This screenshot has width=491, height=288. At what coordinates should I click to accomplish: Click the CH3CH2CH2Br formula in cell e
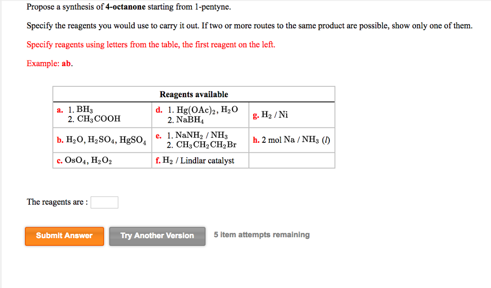[206, 144]
